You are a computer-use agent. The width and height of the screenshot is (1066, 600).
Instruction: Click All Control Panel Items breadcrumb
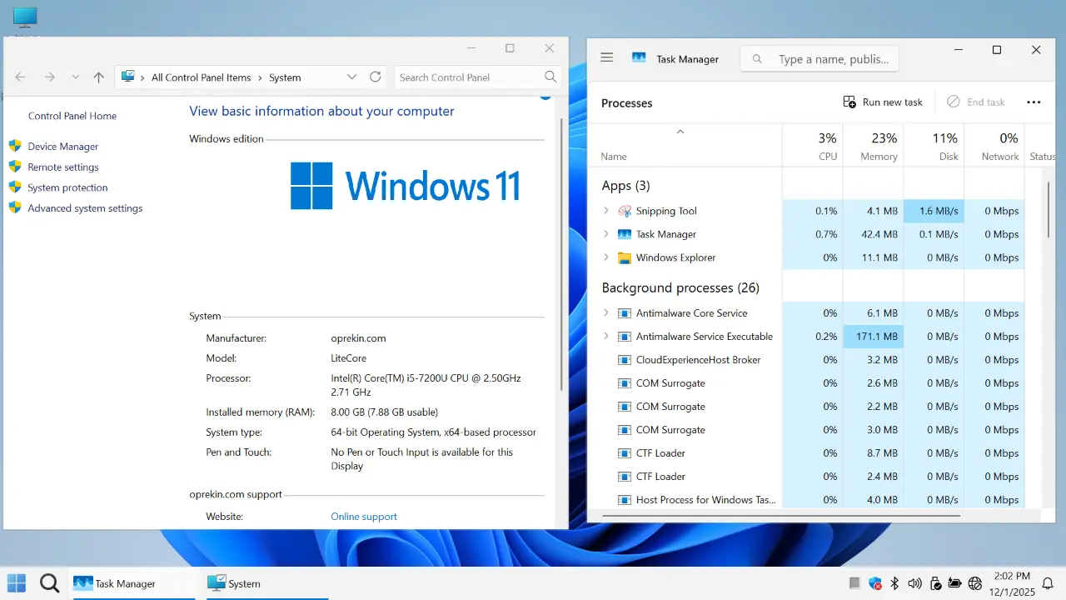click(x=201, y=77)
